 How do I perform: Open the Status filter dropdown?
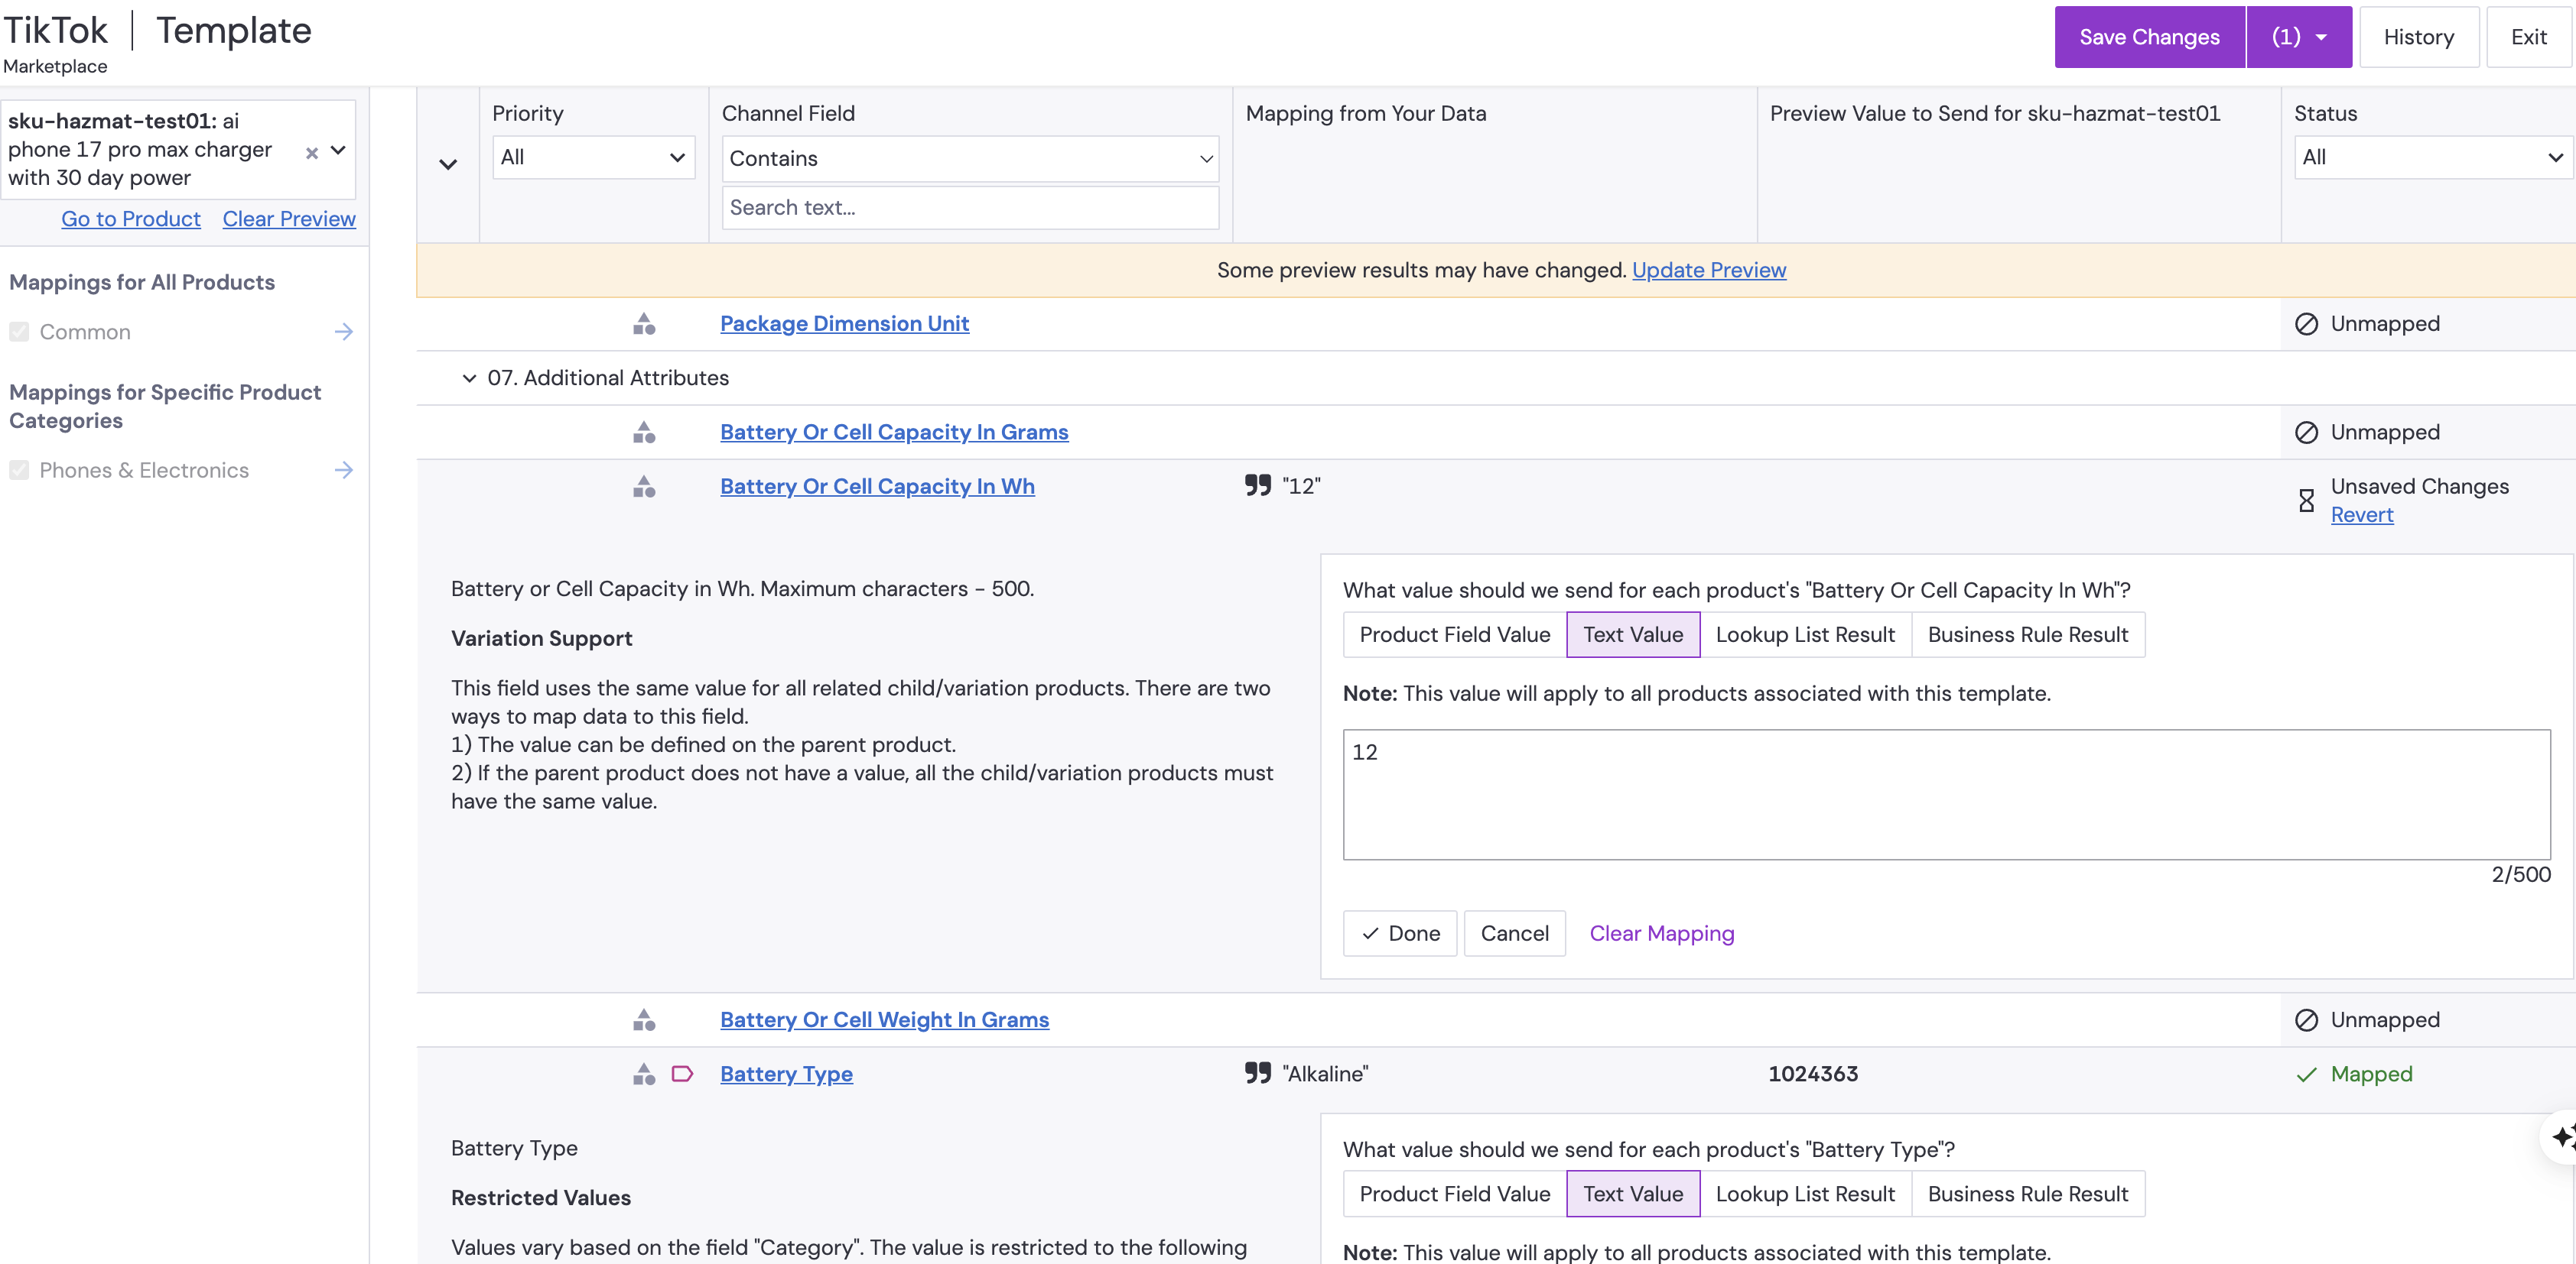click(2430, 158)
